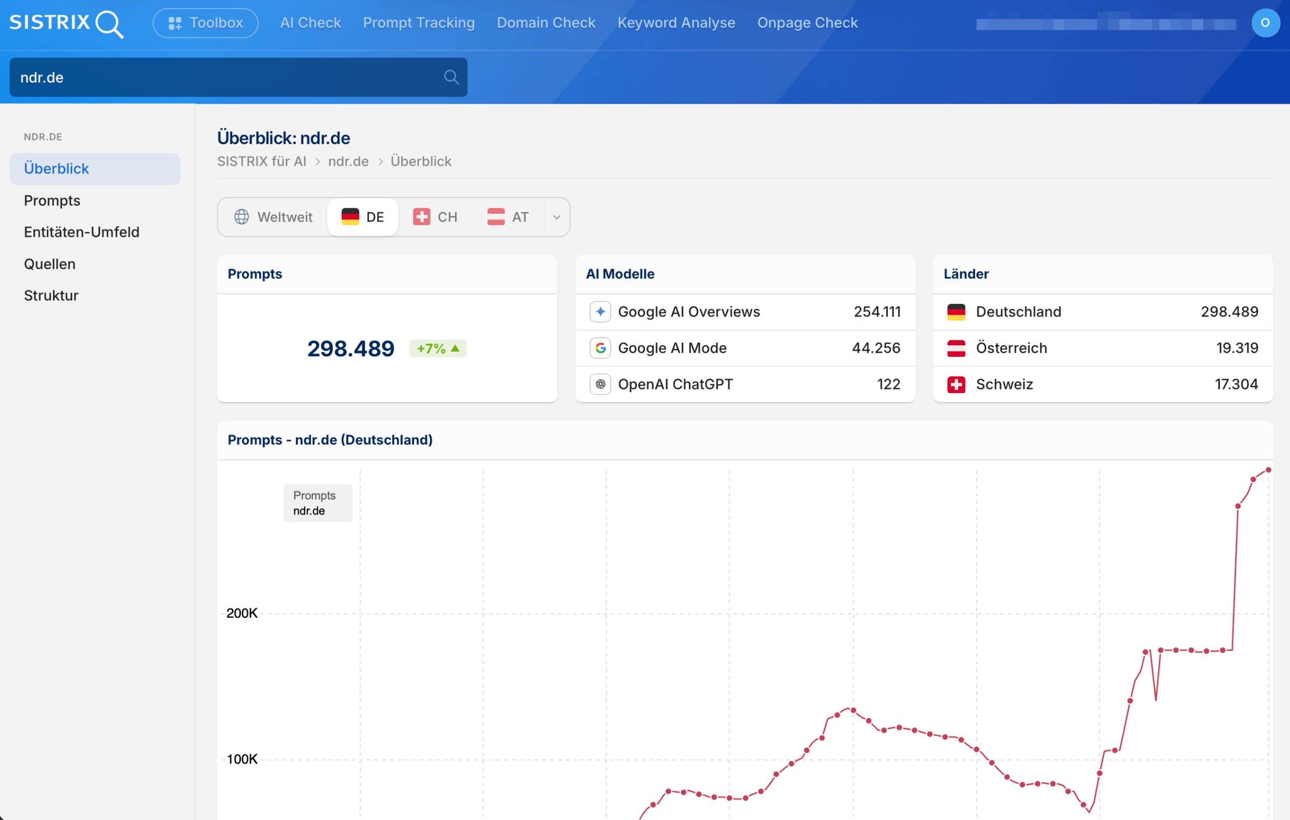This screenshot has width=1290, height=820.
Task: Click the SISTRIX logo
Action: click(67, 23)
